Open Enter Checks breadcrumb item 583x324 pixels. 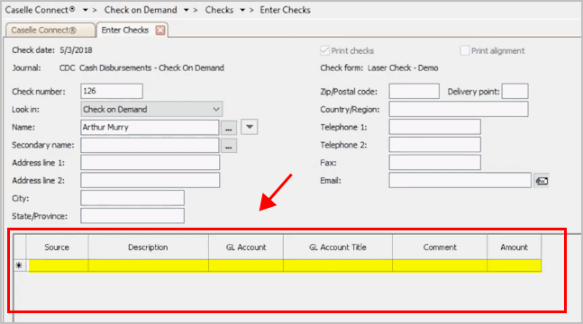point(285,10)
